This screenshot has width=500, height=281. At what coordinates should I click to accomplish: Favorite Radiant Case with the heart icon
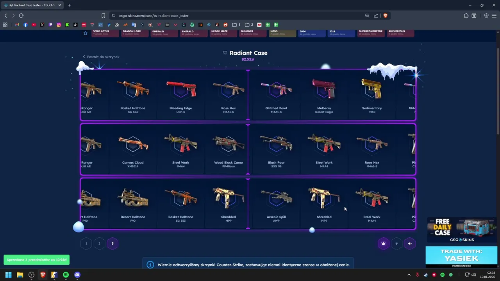click(225, 53)
